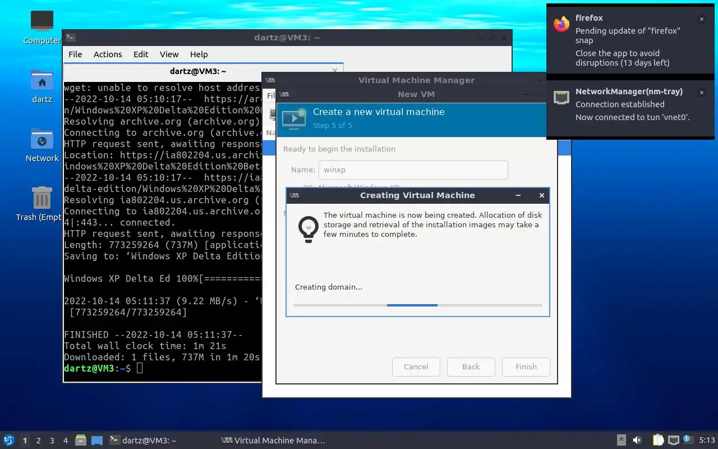This screenshot has height=449, width=718.
Task: Open the View menu in the terminal
Action: click(169, 54)
